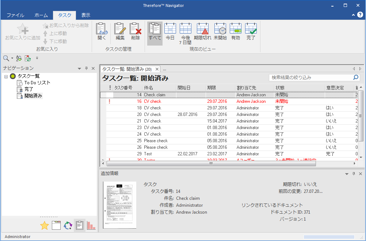Open the 追加情報 panel options dropdown
This screenshot has width=366, height=241.
[347, 174]
